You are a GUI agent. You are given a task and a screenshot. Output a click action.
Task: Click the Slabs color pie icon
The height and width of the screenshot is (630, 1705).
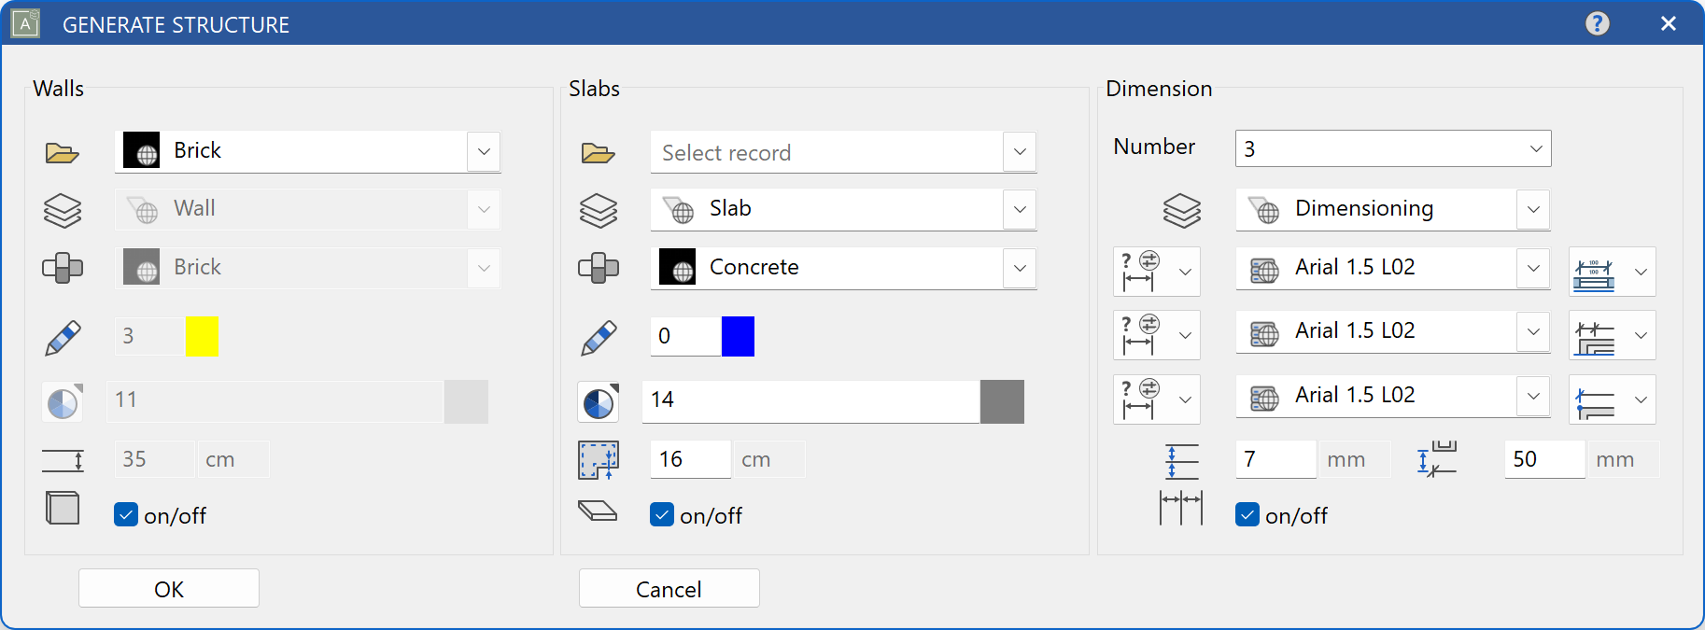(598, 402)
